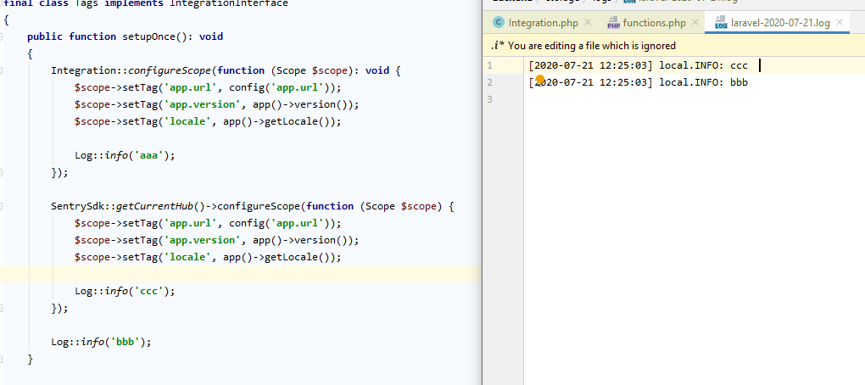Click 'setupOnce' function name
The height and width of the screenshot is (385, 865).
click(148, 37)
